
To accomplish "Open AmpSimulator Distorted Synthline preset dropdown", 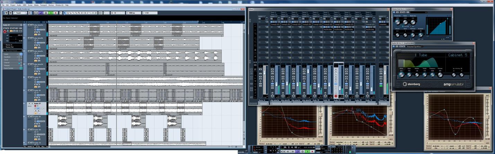I will (415, 47).
